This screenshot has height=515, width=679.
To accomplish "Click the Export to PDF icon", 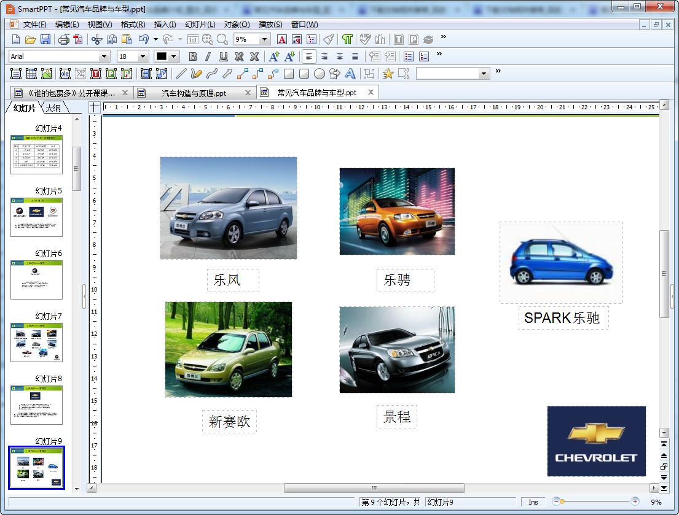I will (78, 39).
